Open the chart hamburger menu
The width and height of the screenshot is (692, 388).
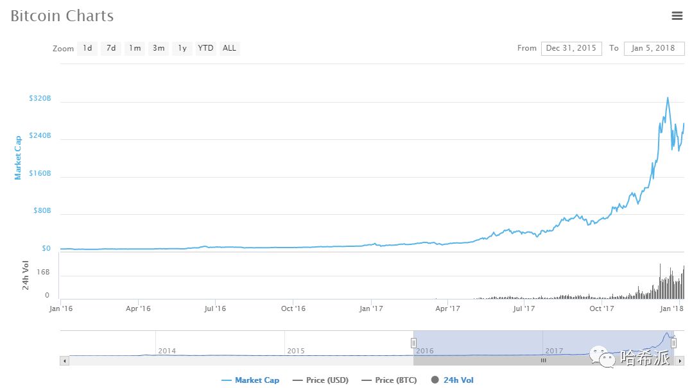(677, 16)
